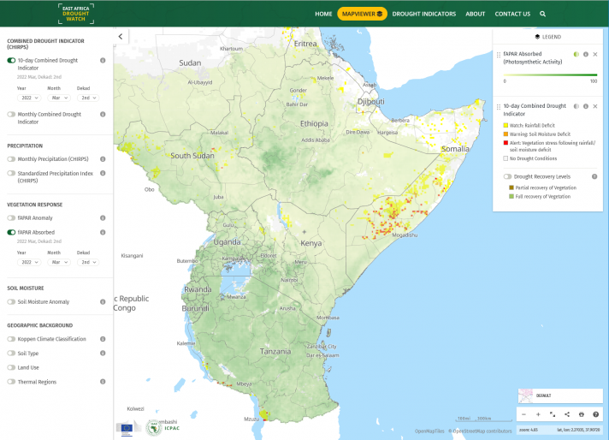Viewport: 609px width, 440px height.
Task: Remove FAPAR Absorbed layer from legend
Action: point(595,55)
